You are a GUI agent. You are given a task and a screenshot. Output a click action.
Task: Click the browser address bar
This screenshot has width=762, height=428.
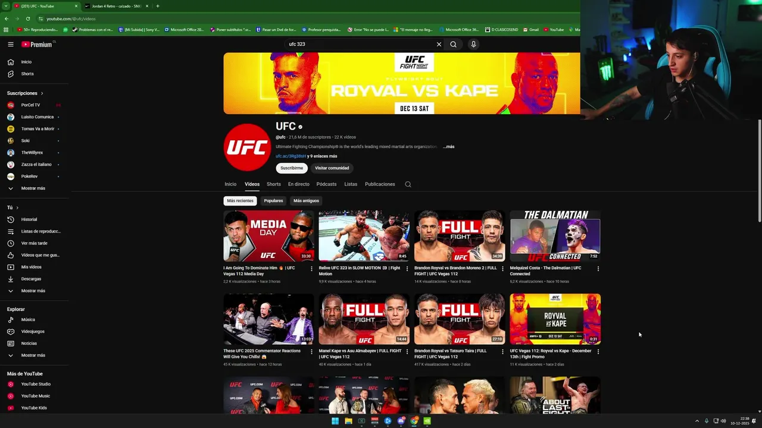point(298,18)
